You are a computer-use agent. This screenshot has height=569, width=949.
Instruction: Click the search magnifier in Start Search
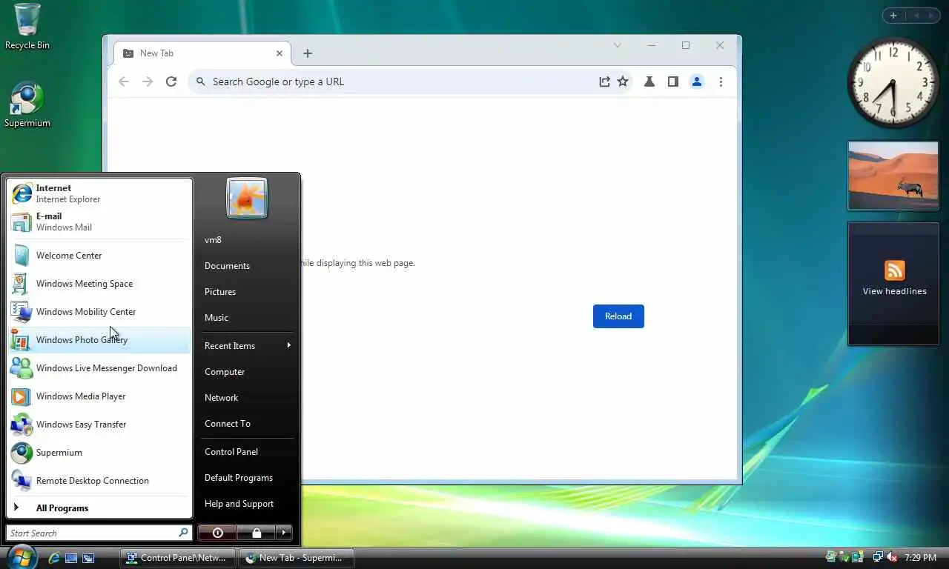pyautogui.click(x=184, y=533)
